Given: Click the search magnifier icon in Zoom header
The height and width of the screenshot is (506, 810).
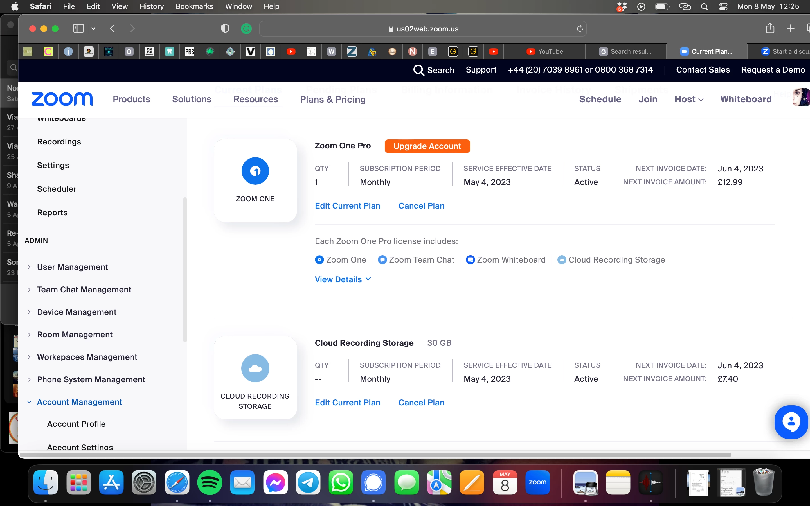Looking at the screenshot, I should click(419, 70).
